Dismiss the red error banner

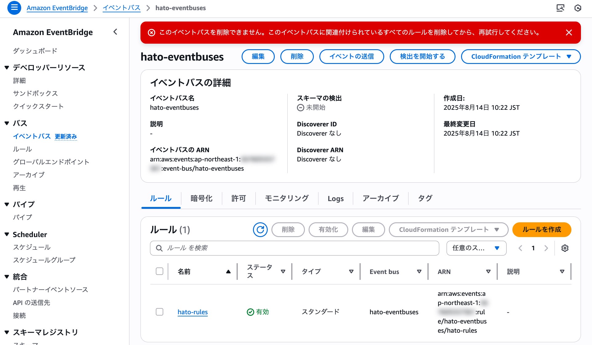click(x=569, y=33)
